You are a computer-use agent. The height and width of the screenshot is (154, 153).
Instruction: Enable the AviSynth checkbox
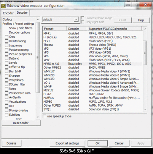[x=6, y=97]
